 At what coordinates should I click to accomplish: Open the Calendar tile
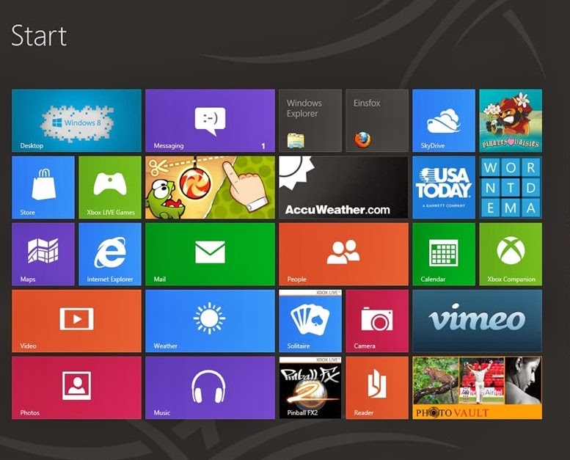(x=444, y=254)
